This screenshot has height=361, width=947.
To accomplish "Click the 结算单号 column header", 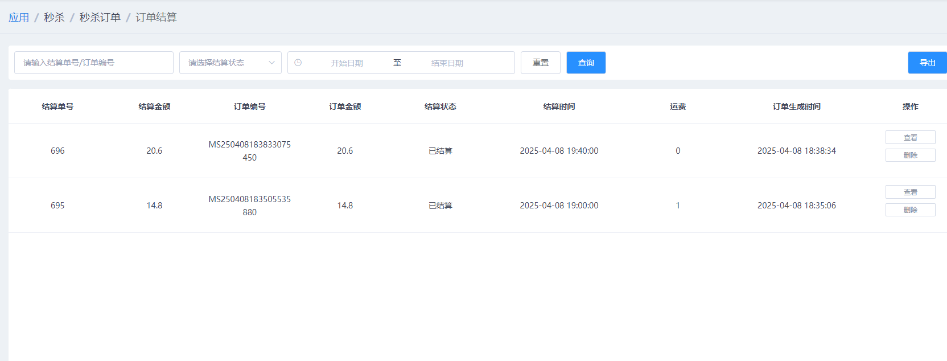I will click(57, 106).
